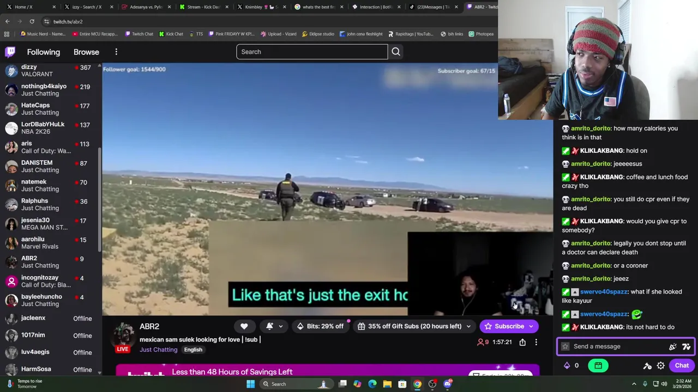
Task: Open the Kick Chat bookmark
Action: [x=171, y=34]
